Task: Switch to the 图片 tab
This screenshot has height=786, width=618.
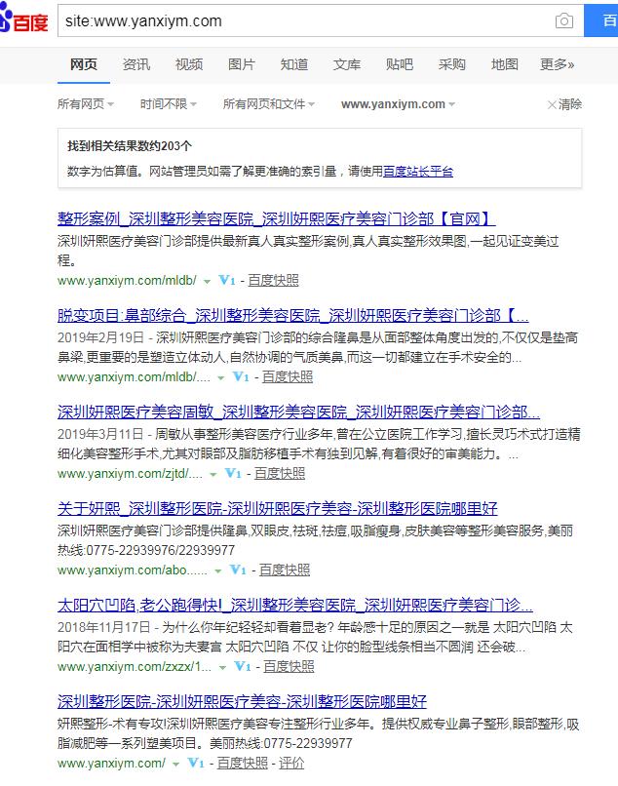Action: tap(241, 64)
